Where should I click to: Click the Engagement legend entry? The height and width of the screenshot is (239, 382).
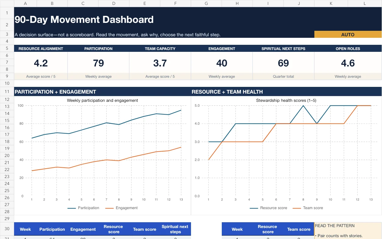(x=122, y=208)
